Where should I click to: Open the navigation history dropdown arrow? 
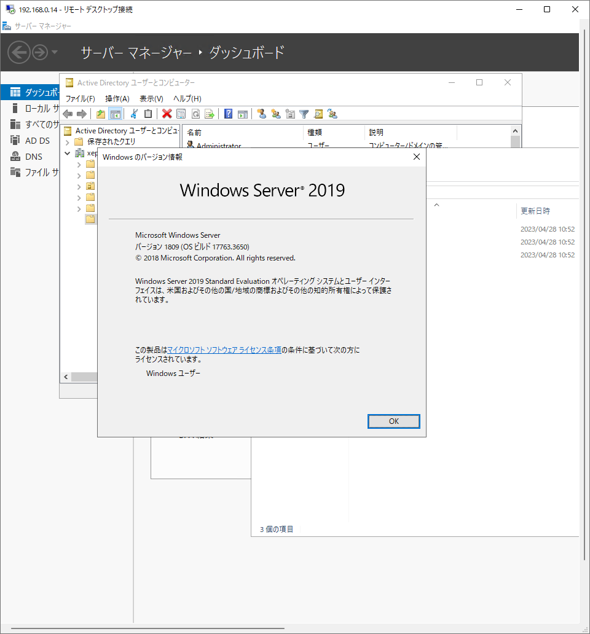[55, 52]
